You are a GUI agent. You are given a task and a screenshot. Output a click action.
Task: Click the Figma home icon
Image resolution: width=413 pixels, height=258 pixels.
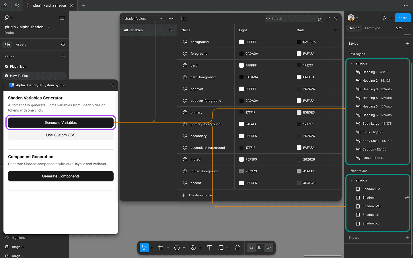click(5, 5)
